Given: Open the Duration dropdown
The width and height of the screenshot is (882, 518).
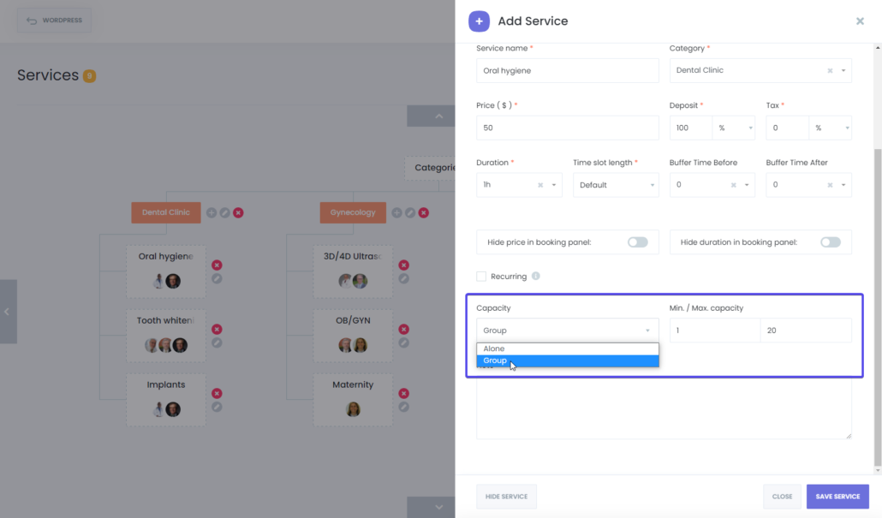Looking at the screenshot, I should [553, 185].
